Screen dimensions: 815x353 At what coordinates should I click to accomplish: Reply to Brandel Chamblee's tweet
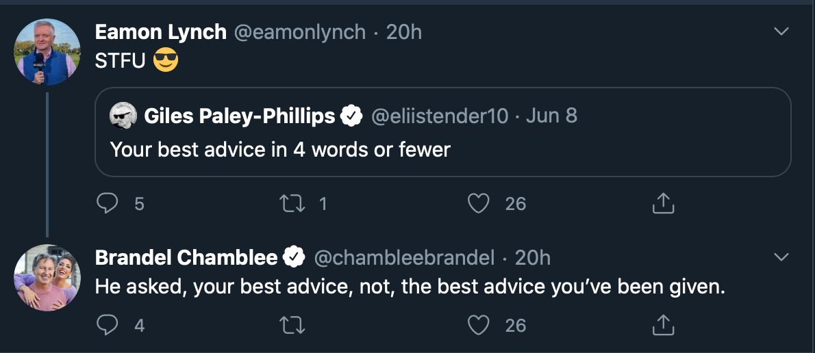pos(108,326)
